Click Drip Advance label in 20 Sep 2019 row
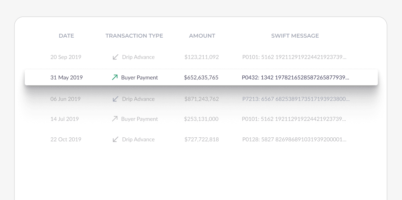402x200 pixels. click(x=138, y=57)
